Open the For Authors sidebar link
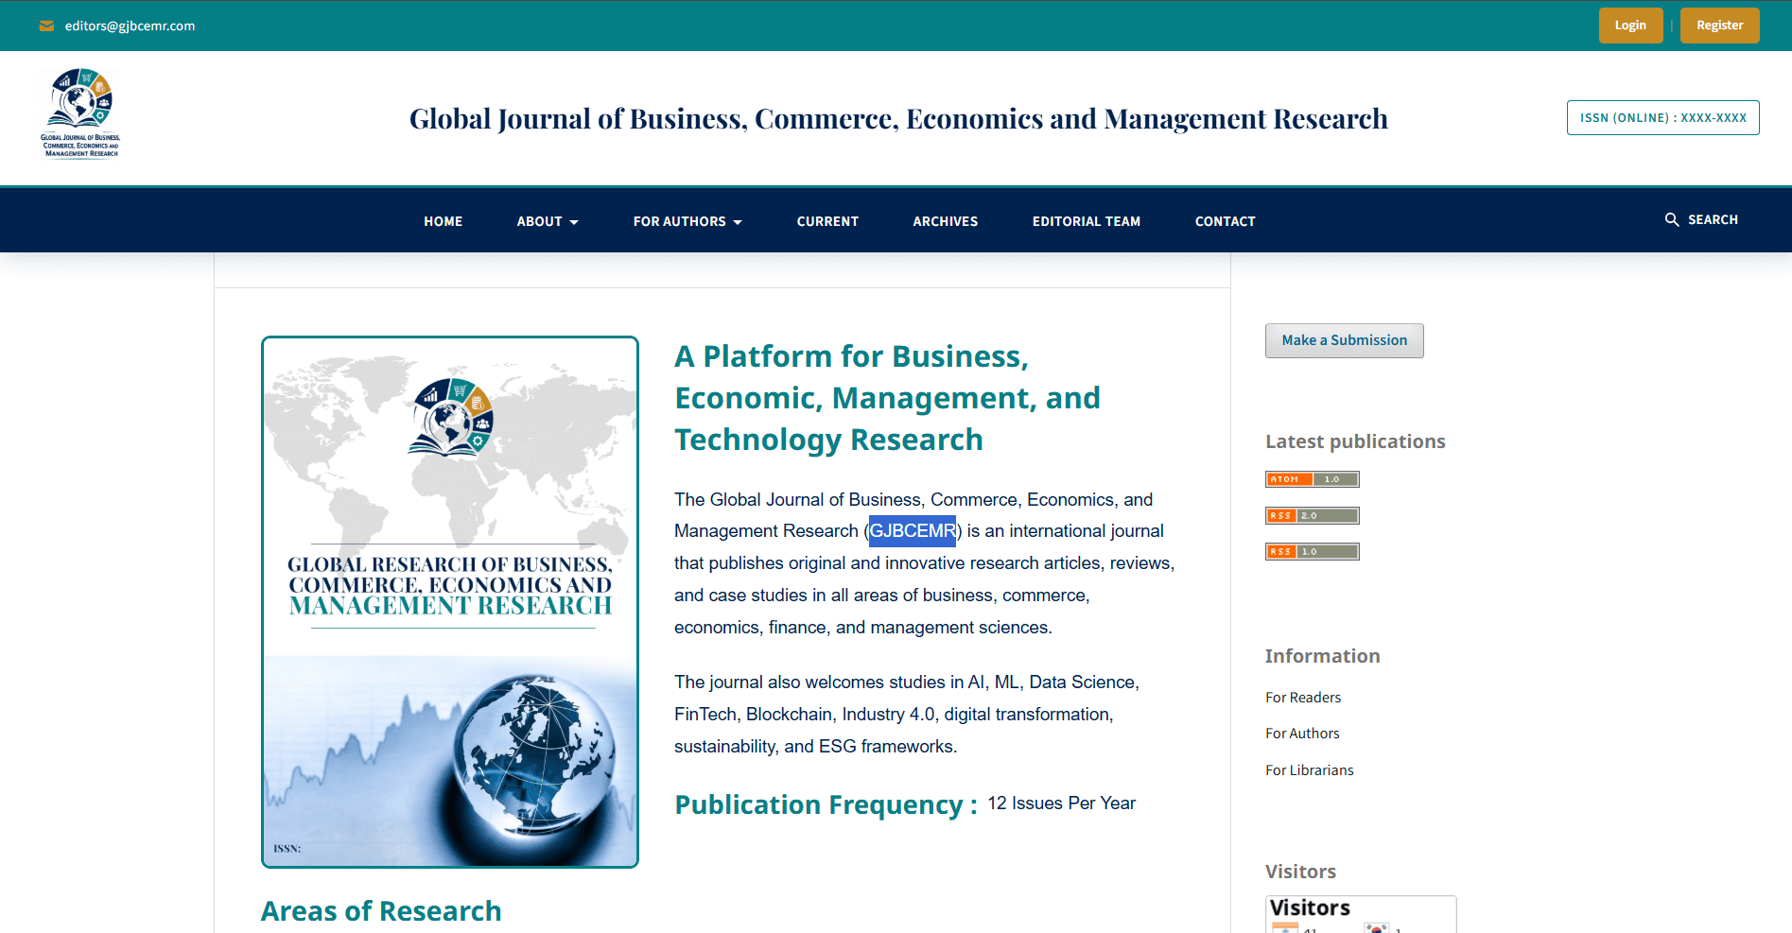 pos(1302,734)
